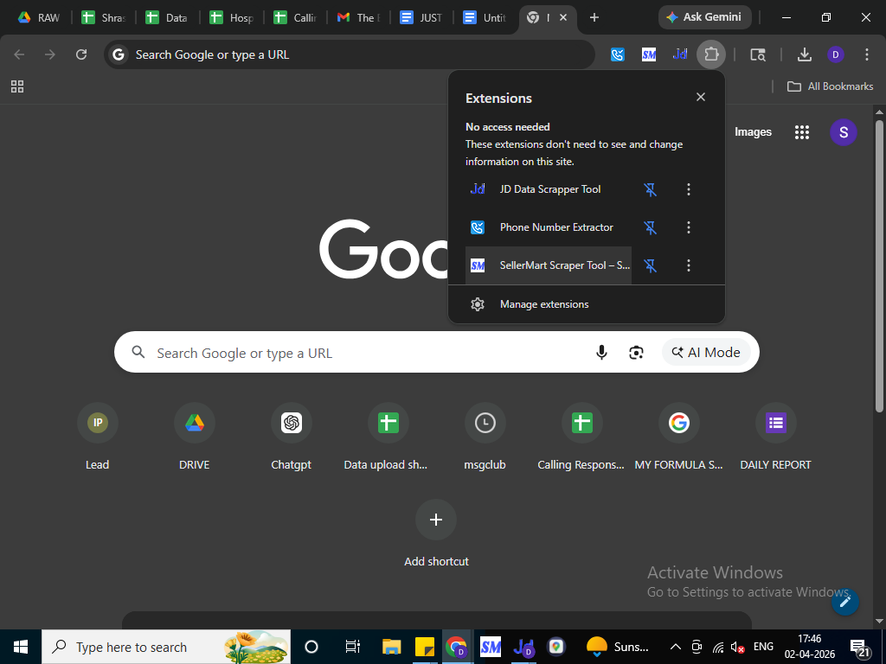This screenshot has width=886, height=664.
Task: Open more options for Phone Number Extractor
Action: (689, 227)
